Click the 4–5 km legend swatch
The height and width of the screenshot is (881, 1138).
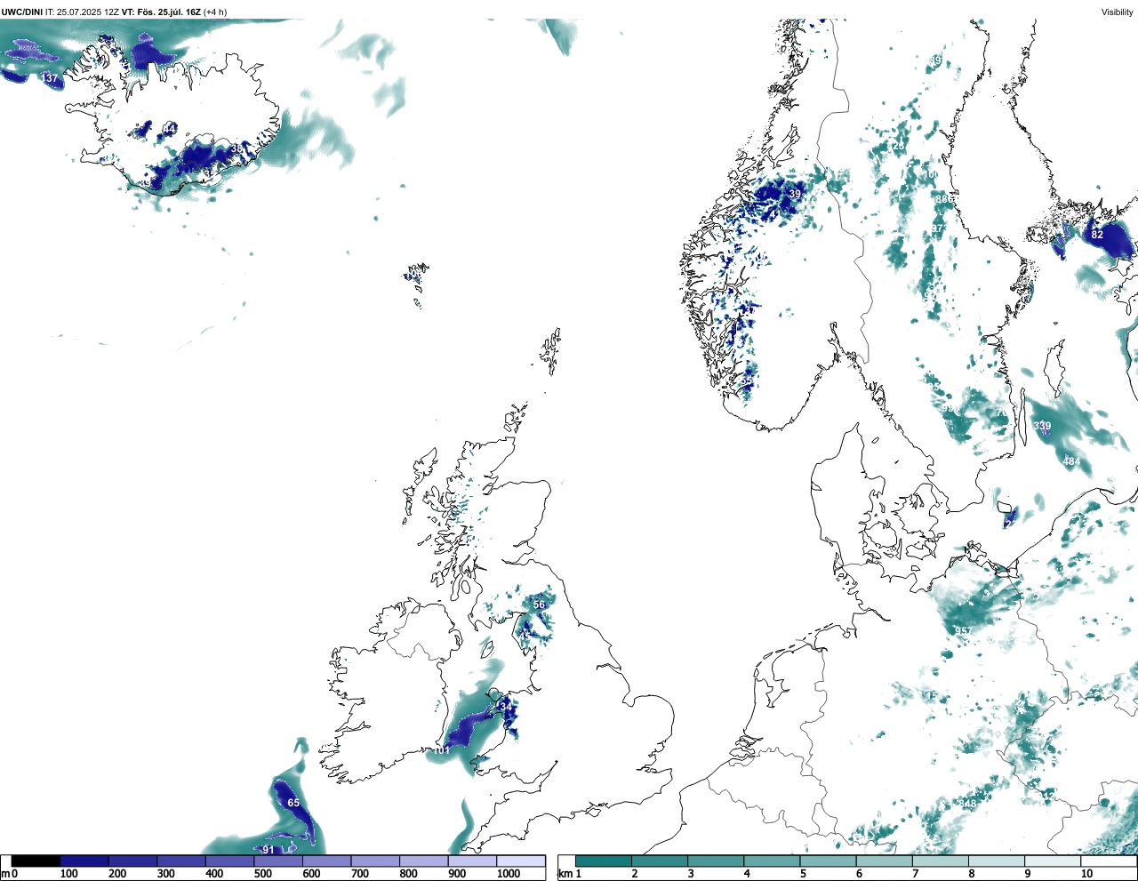[x=772, y=861]
